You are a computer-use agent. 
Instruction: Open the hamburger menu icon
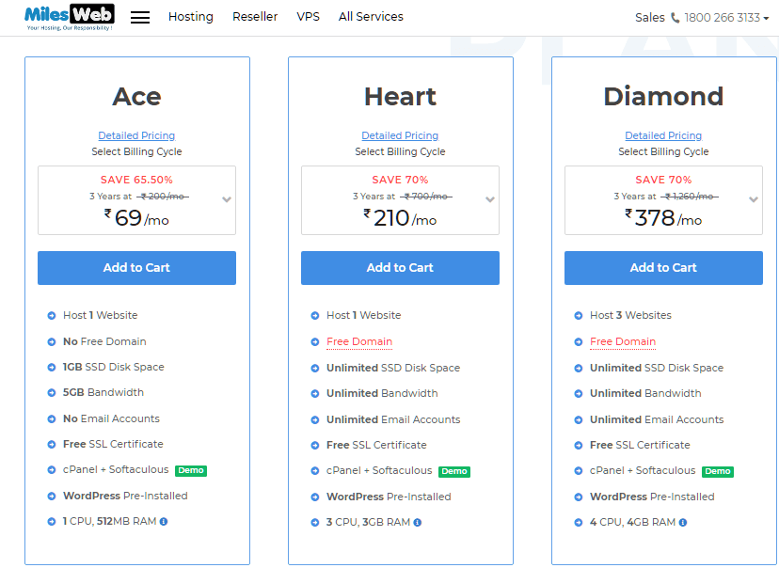click(x=140, y=17)
